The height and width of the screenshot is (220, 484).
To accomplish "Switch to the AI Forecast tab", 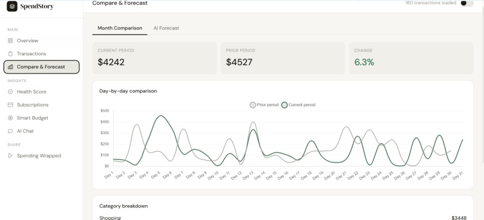I will (166, 28).
